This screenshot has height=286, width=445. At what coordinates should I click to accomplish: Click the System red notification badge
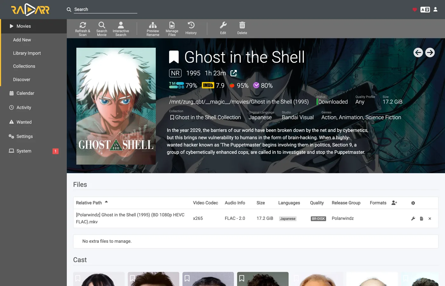coord(55,151)
